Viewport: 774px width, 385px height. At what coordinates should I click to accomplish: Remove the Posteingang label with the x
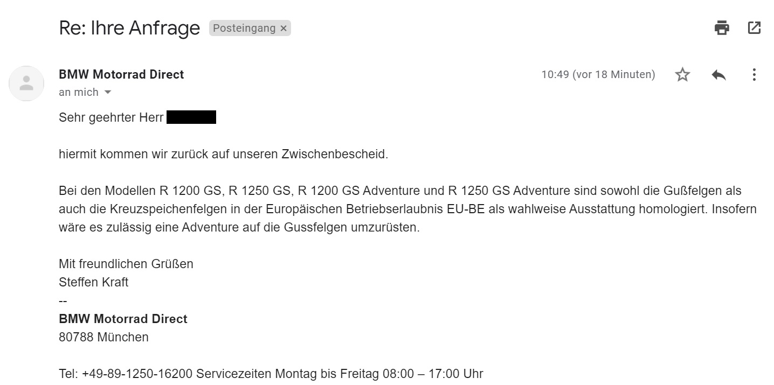284,29
